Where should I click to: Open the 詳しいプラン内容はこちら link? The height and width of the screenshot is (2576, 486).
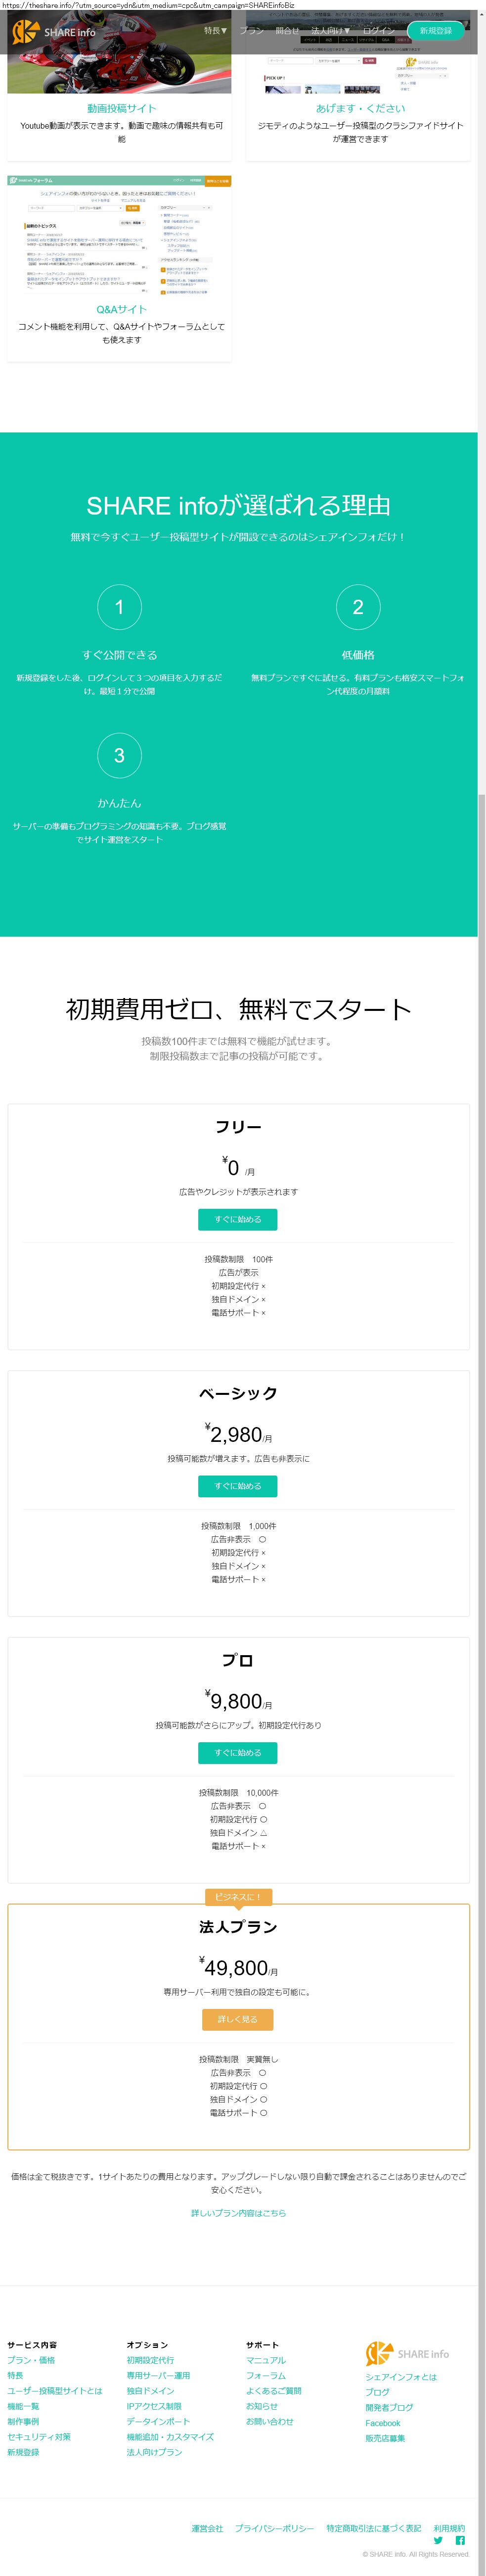238,2212
